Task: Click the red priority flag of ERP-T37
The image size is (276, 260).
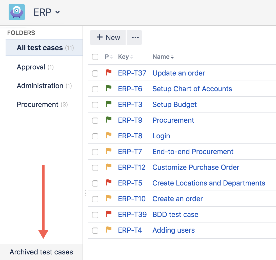Action: pos(109,73)
